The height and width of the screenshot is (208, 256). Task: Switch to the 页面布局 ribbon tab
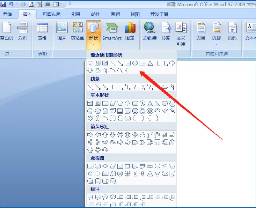click(x=51, y=14)
